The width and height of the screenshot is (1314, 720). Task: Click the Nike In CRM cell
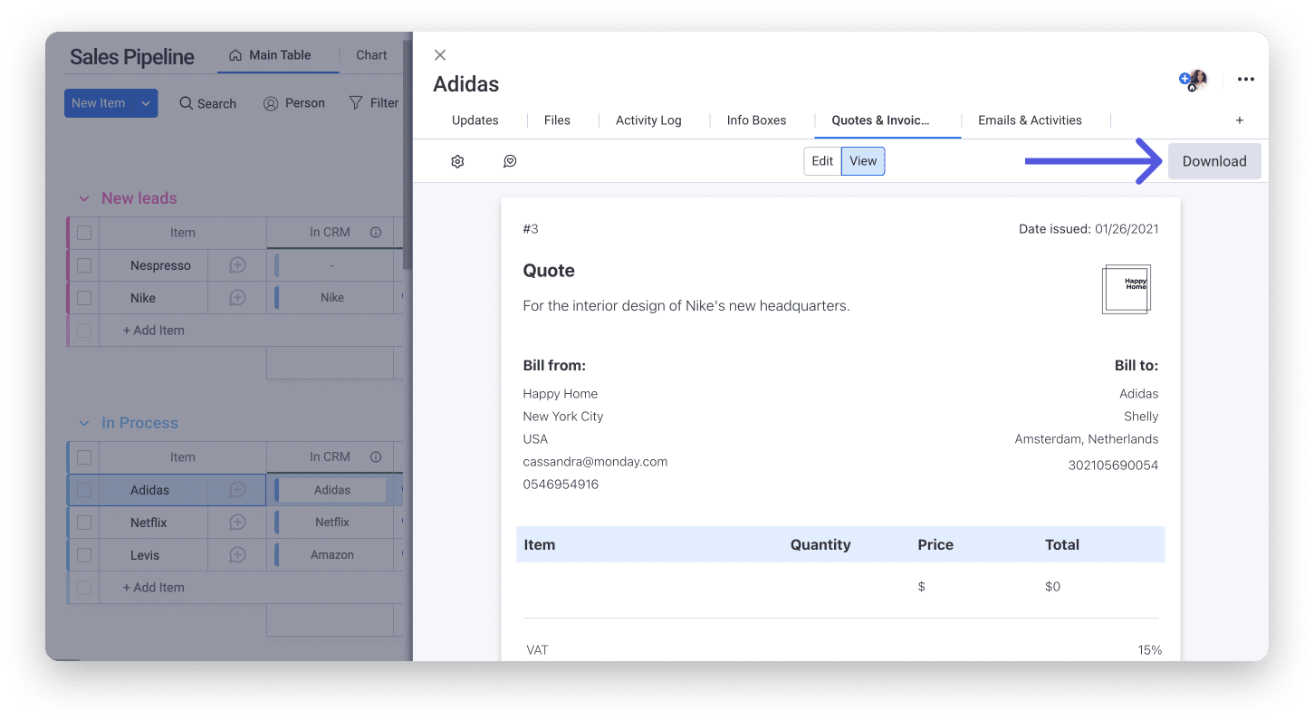pos(332,298)
